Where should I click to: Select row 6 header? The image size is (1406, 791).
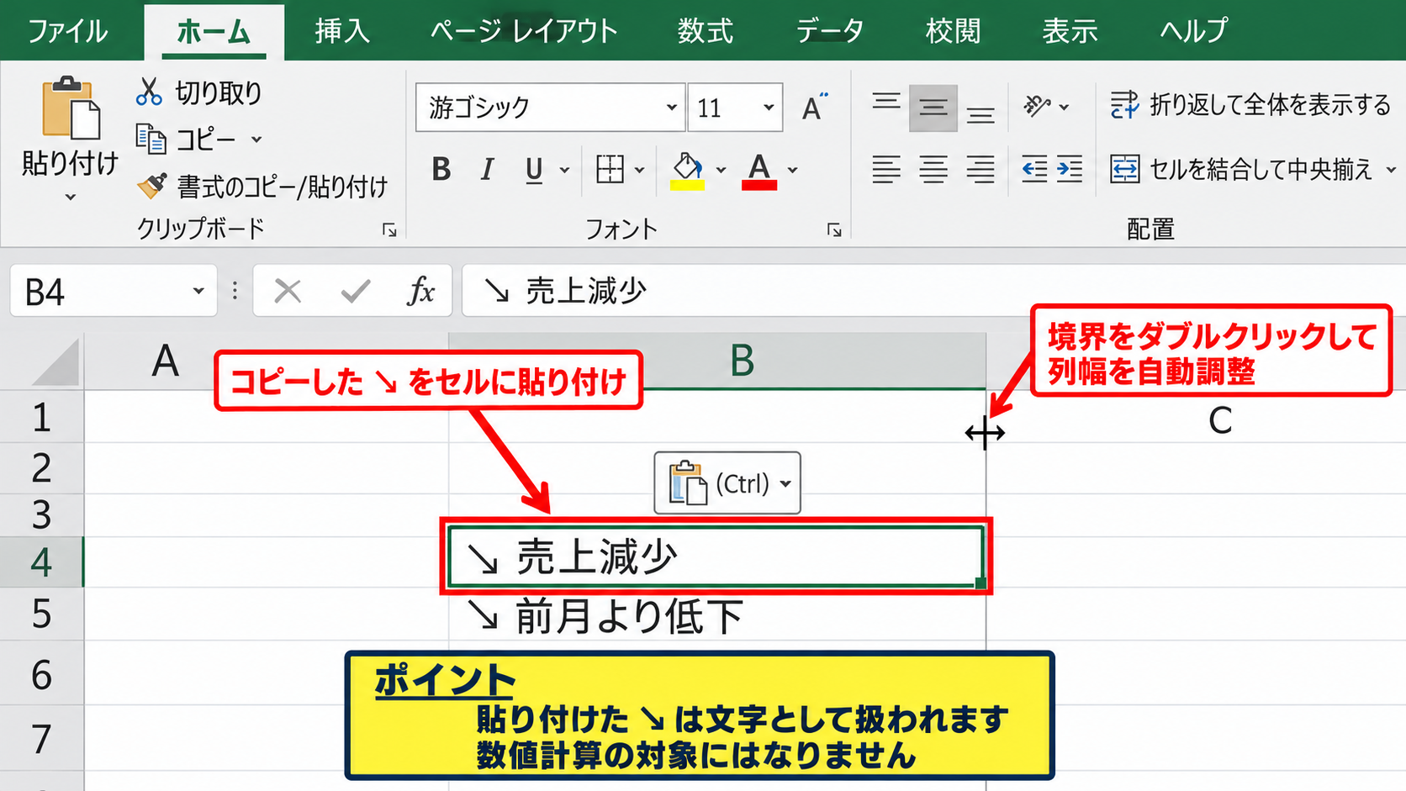tap(41, 674)
